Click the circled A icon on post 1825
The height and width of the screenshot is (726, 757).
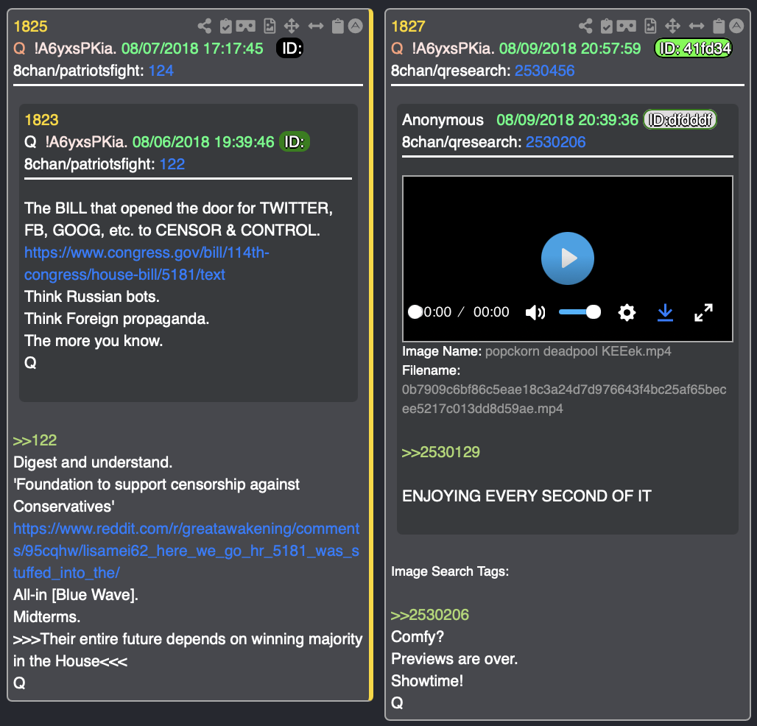click(x=356, y=26)
